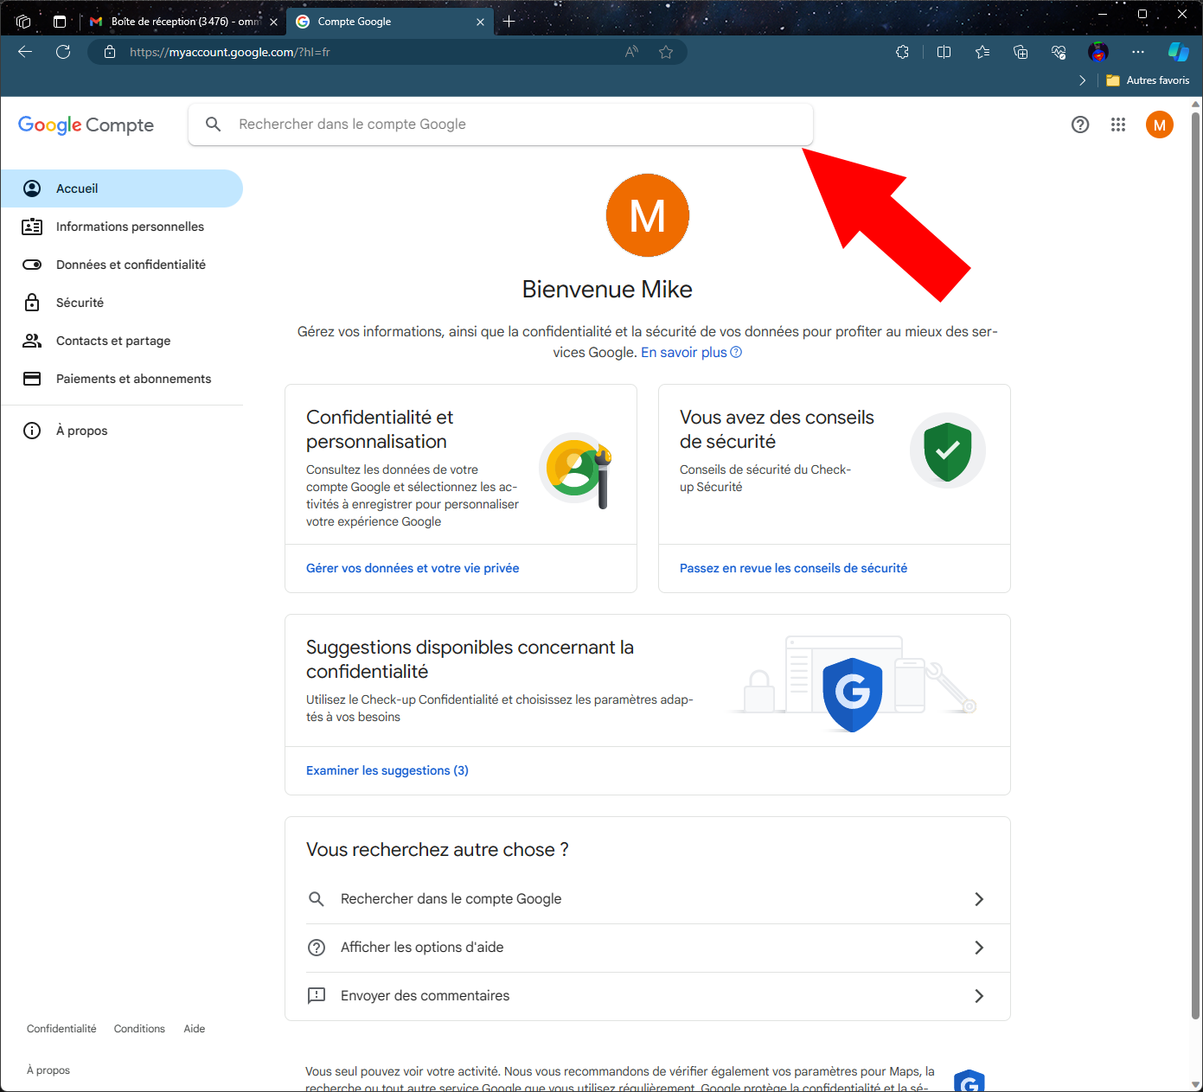Open the footer Aide link

195,1029
